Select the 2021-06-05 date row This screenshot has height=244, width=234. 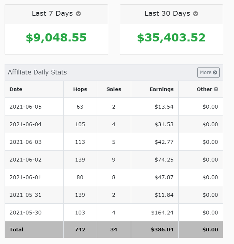tap(25, 107)
